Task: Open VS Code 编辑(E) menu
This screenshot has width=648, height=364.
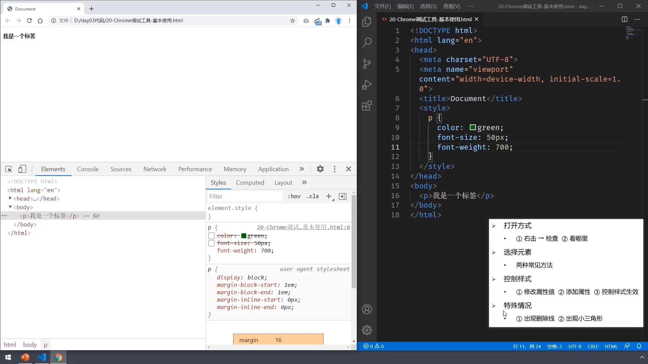Action: coord(405,6)
